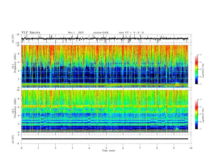Click the "station=GAK" label
Image resolution: width=215 pixels, height=166 pixels.
[x=101, y=33]
